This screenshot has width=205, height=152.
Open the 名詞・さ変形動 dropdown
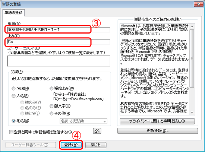83,121
